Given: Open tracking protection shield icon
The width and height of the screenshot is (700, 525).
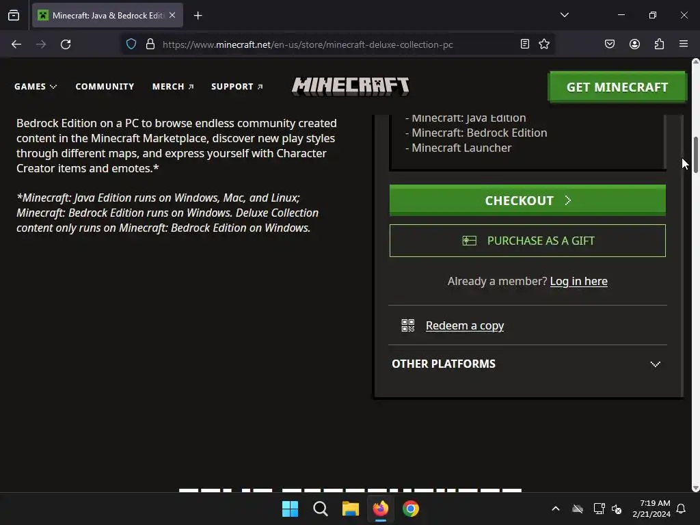Looking at the screenshot, I should (131, 44).
